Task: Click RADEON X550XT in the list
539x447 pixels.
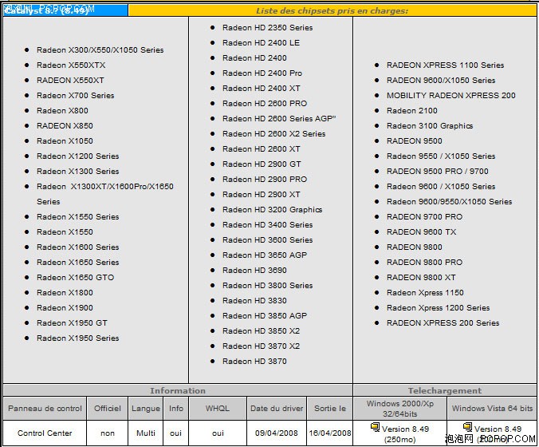Action: 70,80
